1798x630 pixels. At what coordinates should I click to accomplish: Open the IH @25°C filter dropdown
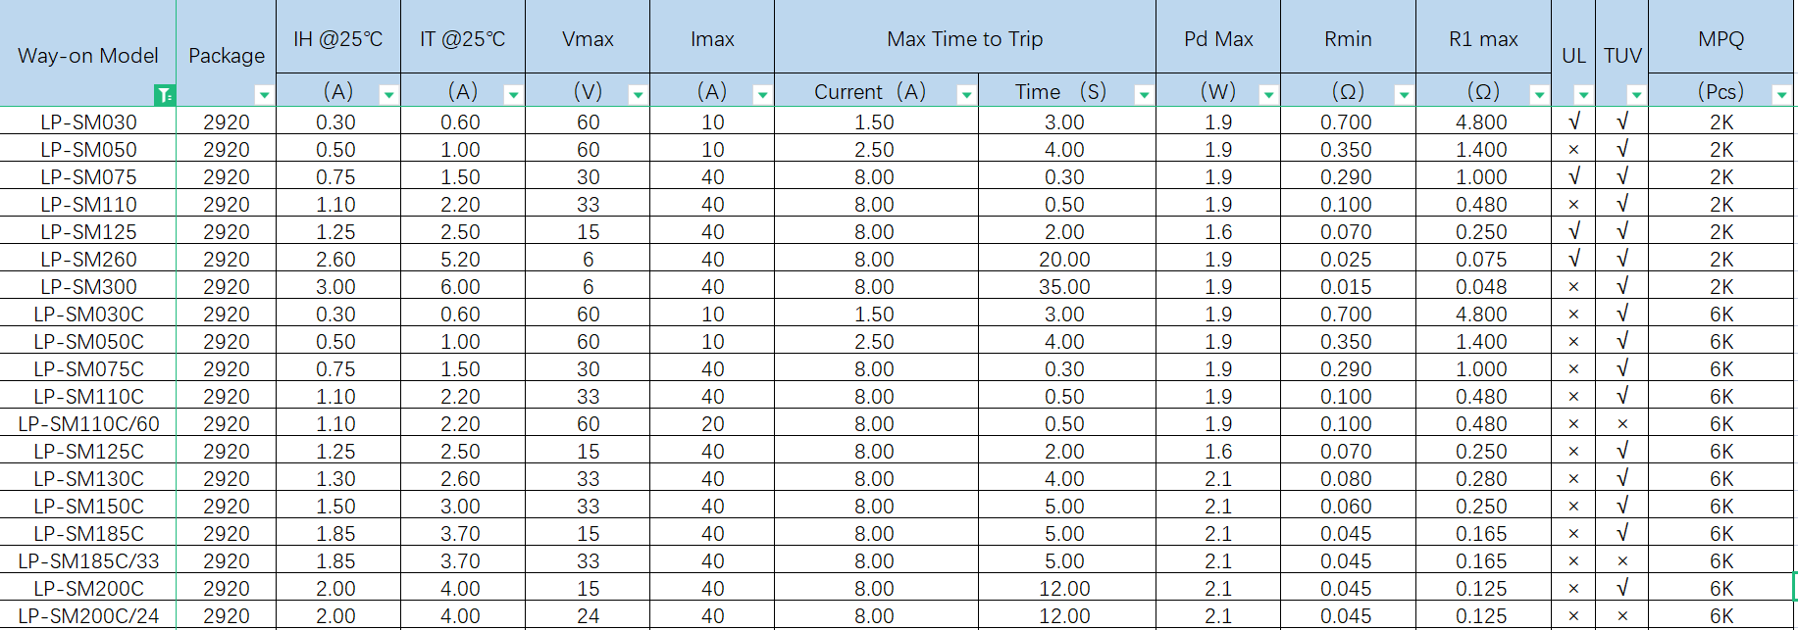click(388, 95)
